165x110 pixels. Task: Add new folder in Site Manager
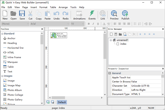tap(120, 34)
